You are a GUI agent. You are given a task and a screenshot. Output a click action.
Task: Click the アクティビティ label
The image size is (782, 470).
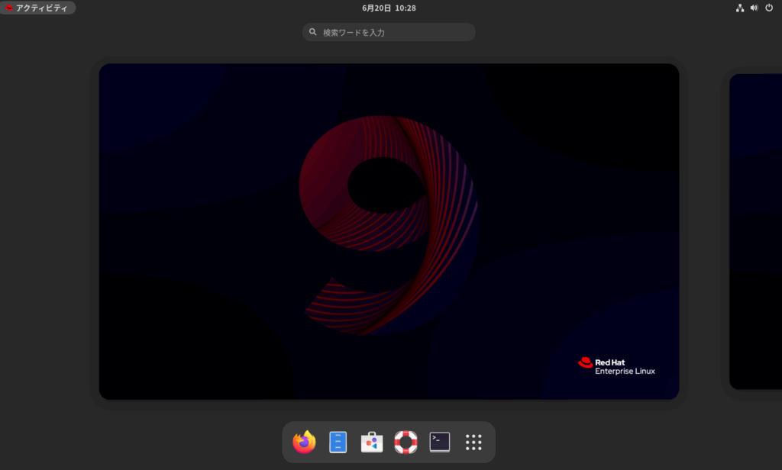(42, 8)
